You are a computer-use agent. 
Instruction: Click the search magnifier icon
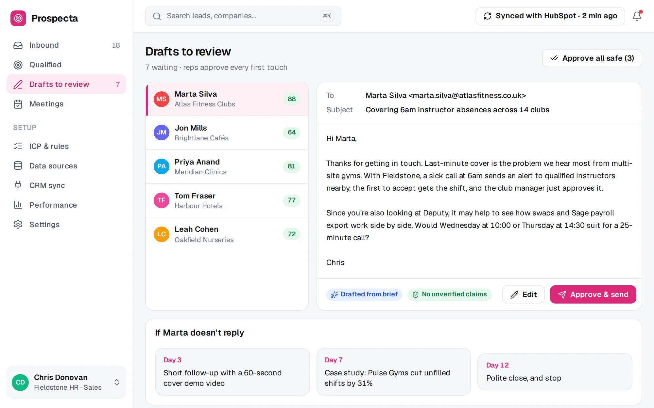click(x=157, y=16)
